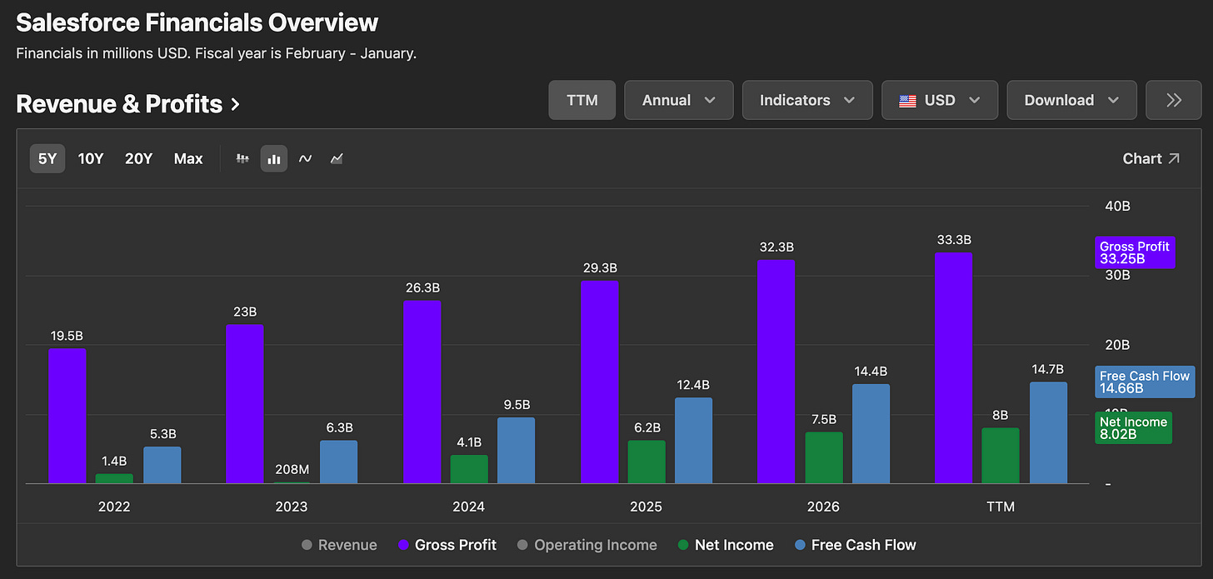Toggle Free Cash Flow series in legend
This screenshot has width=1213, height=579.
point(856,545)
